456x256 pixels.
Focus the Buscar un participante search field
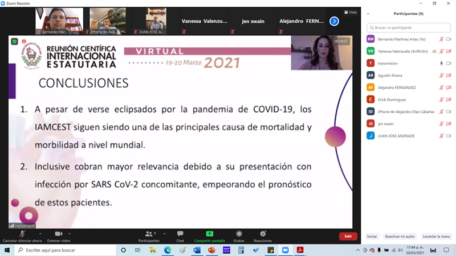[409, 27]
